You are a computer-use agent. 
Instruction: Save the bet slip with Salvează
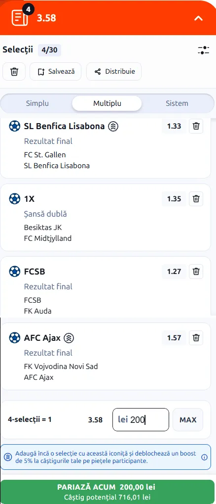click(x=55, y=71)
